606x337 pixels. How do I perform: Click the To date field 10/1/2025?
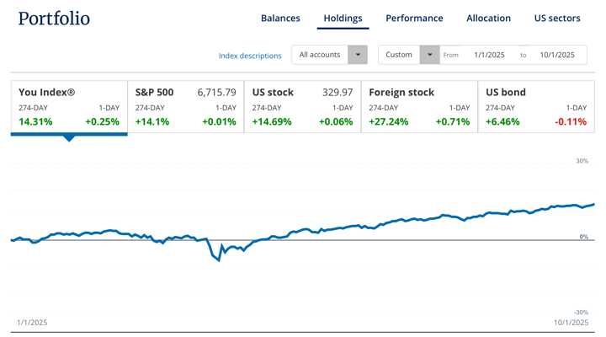[x=557, y=55]
